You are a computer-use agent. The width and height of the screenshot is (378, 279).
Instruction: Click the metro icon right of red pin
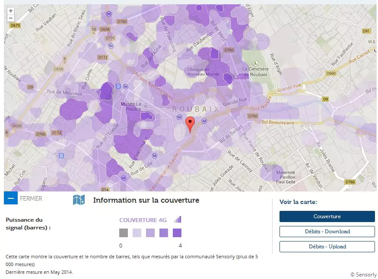click(204, 121)
